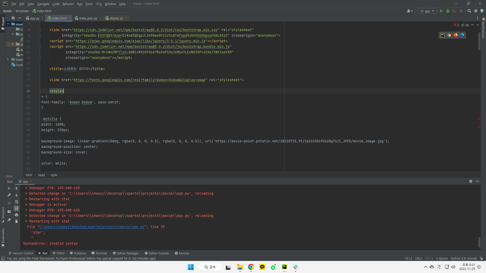
Task: Print the console output
Action: click(16, 215)
